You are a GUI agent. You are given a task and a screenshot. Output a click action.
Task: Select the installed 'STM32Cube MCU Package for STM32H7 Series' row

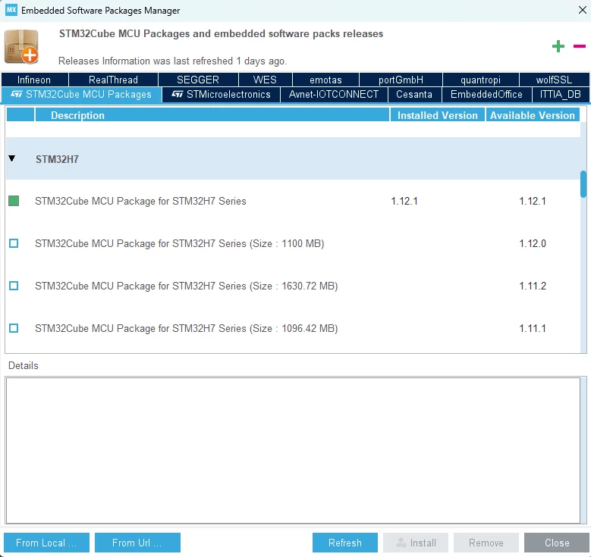point(293,201)
